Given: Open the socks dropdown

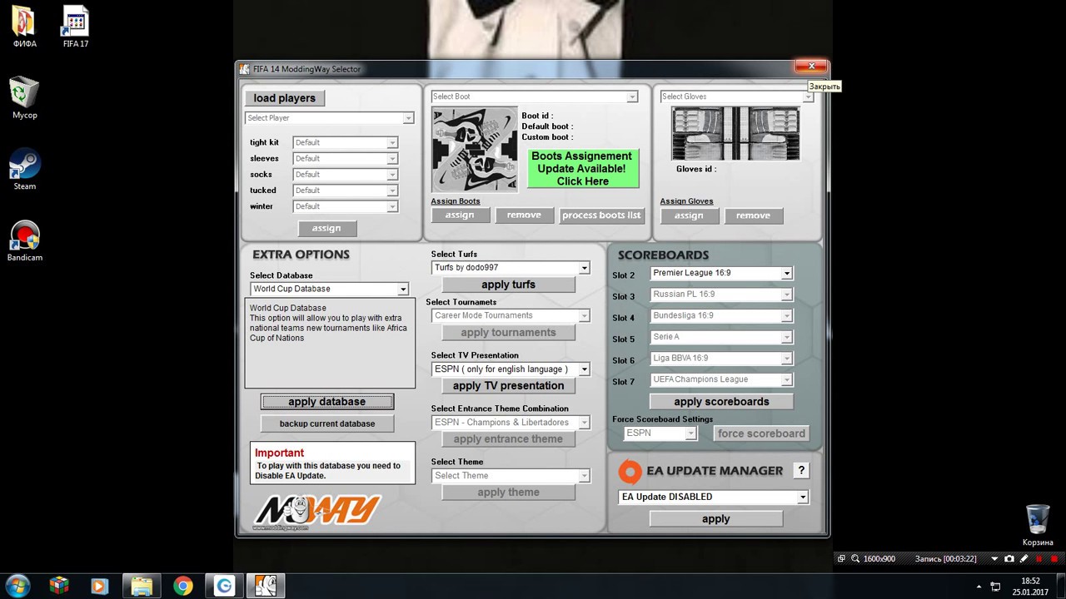Looking at the screenshot, I should (345, 175).
